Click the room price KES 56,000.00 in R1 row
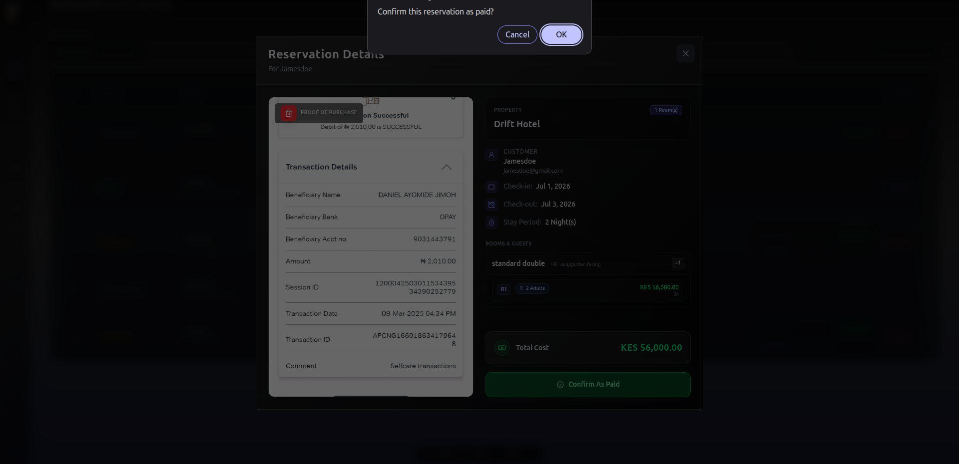This screenshot has height=464, width=959. pos(659,287)
